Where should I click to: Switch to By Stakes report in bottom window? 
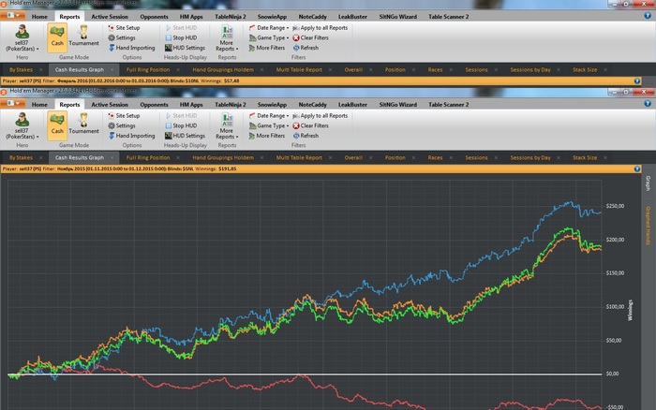click(x=21, y=157)
